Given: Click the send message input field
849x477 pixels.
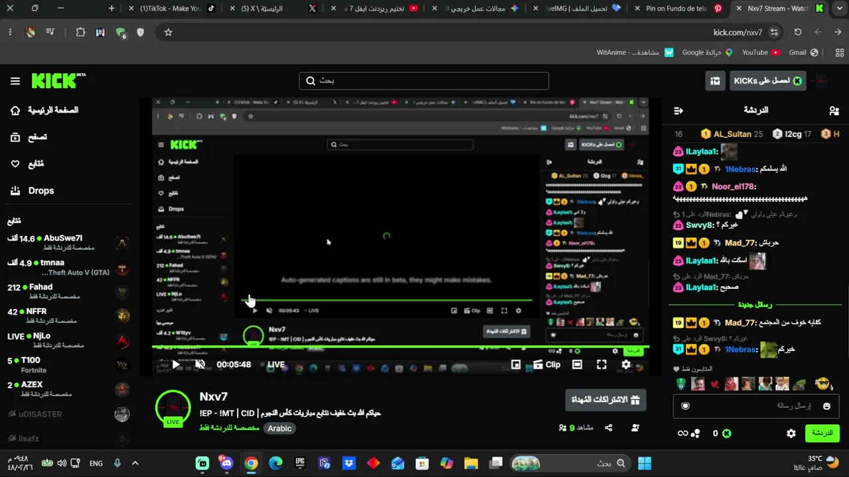Looking at the screenshot, I should [x=757, y=405].
